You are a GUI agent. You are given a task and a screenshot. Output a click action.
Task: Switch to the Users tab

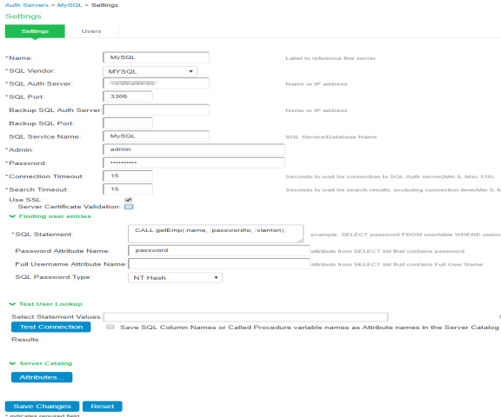point(91,31)
